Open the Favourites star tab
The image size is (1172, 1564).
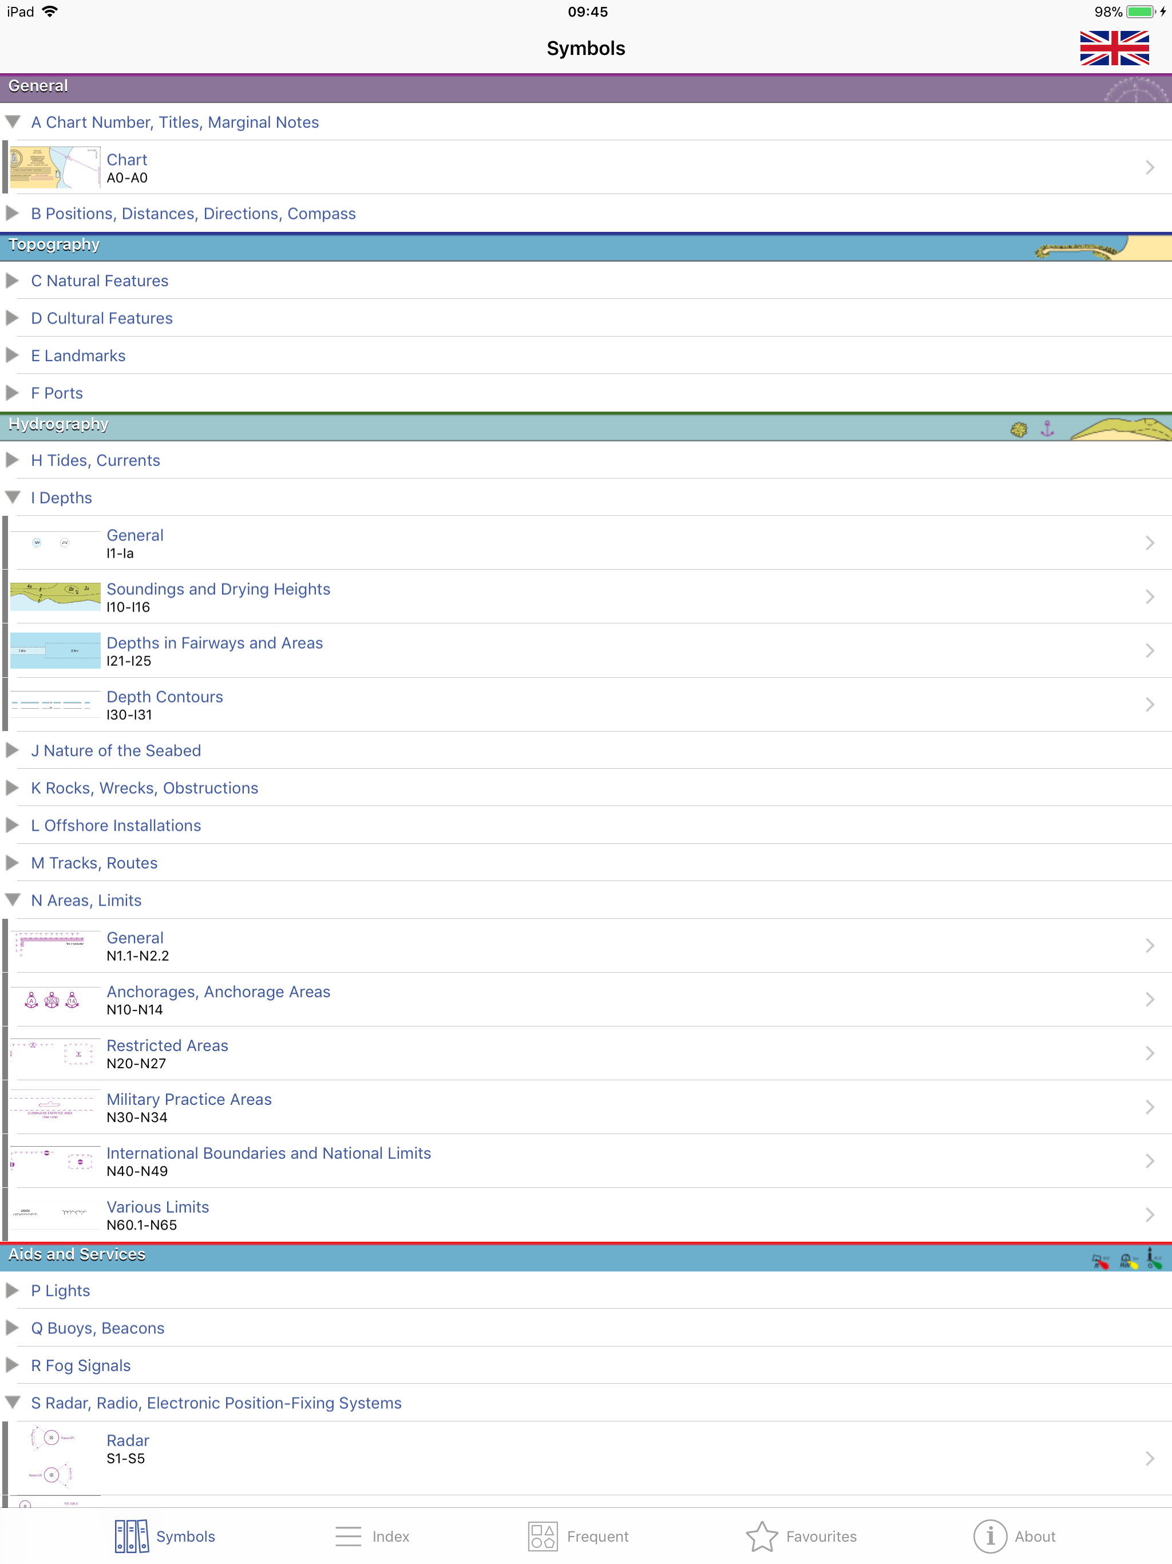[x=761, y=1537]
